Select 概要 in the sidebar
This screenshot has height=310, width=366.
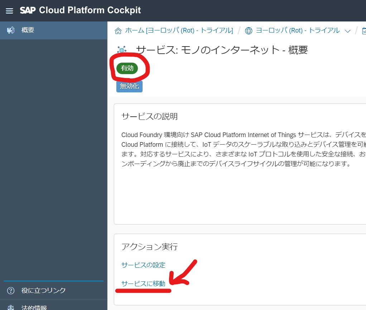click(53, 30)
